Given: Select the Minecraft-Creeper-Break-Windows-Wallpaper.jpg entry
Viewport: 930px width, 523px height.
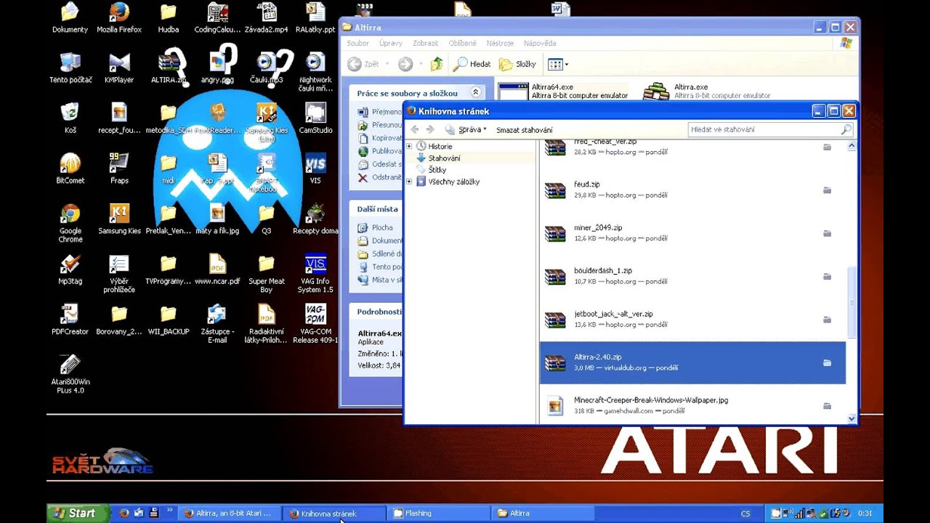Looking at the screenshot, I should coord(692,405).
